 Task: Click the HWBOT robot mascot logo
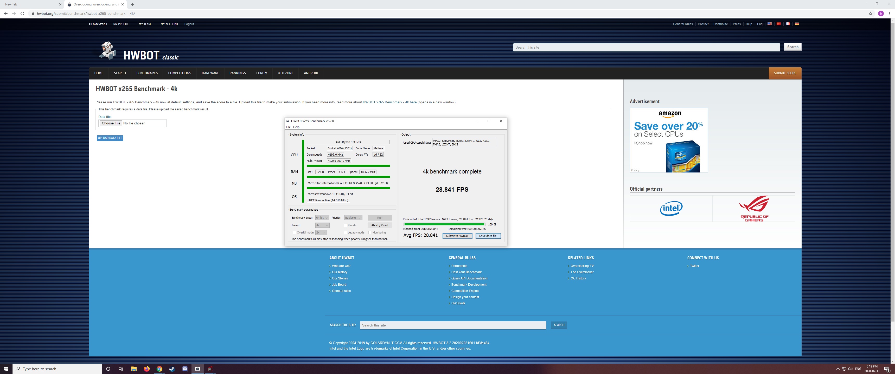click(x=107, y=51)
